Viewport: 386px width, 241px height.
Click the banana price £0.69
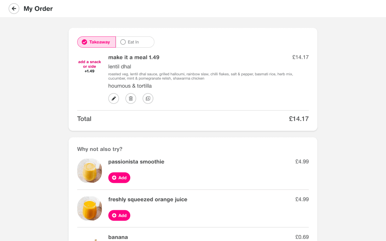point(302,237)
